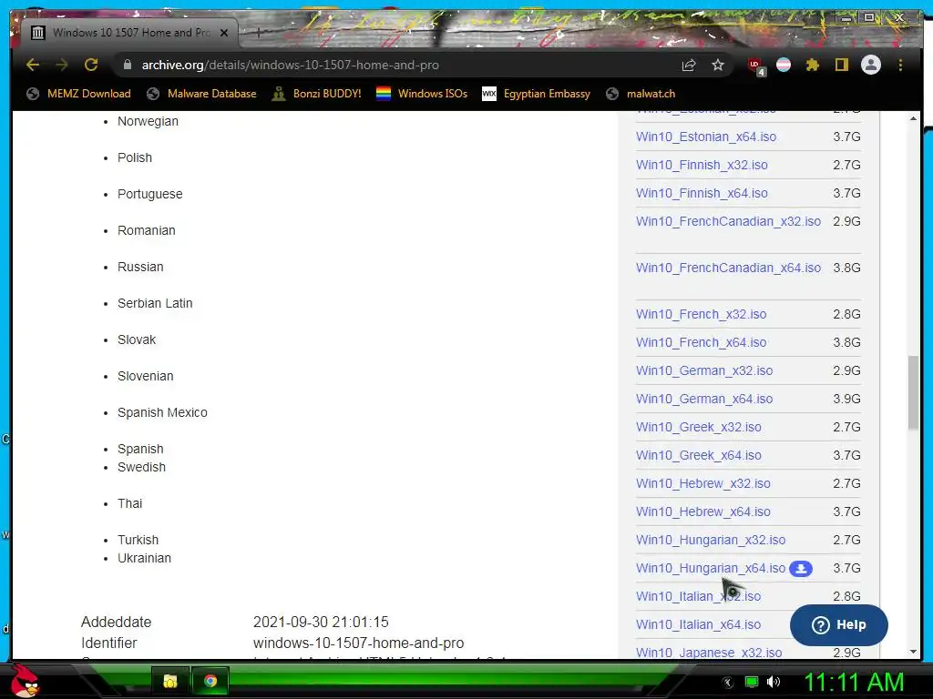Switch to Chrome in the taskbar
Screen dimensions: 933x699
[x=210, y=681]
